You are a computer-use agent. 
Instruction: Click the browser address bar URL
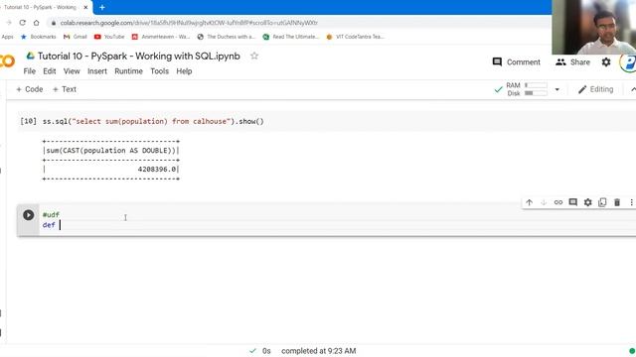pyautogui.click(x=189, y=23)
